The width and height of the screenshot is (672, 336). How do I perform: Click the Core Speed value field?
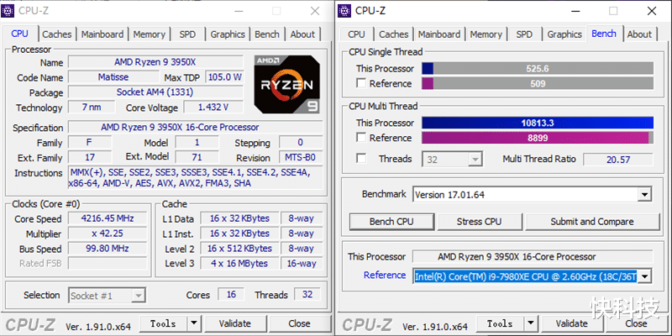click(108, 218)
